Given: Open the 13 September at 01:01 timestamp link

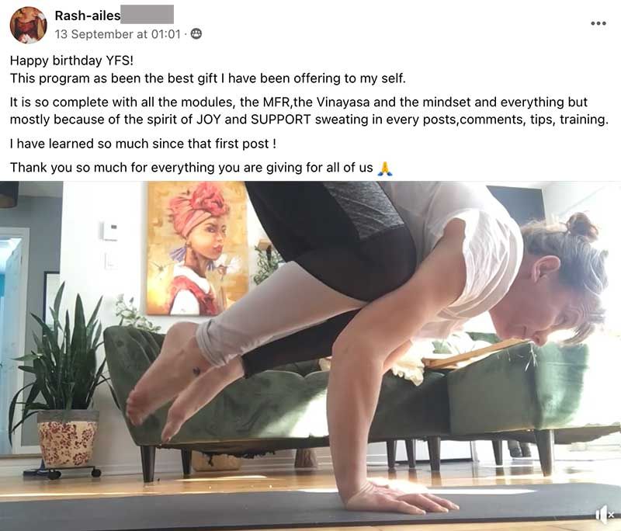Looking at the screenshot, I should tap(118, 34).
